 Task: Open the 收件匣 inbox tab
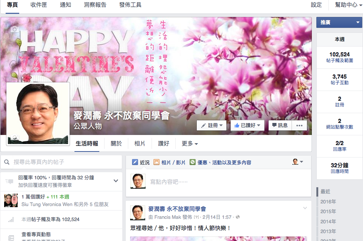tap(39, 5)
